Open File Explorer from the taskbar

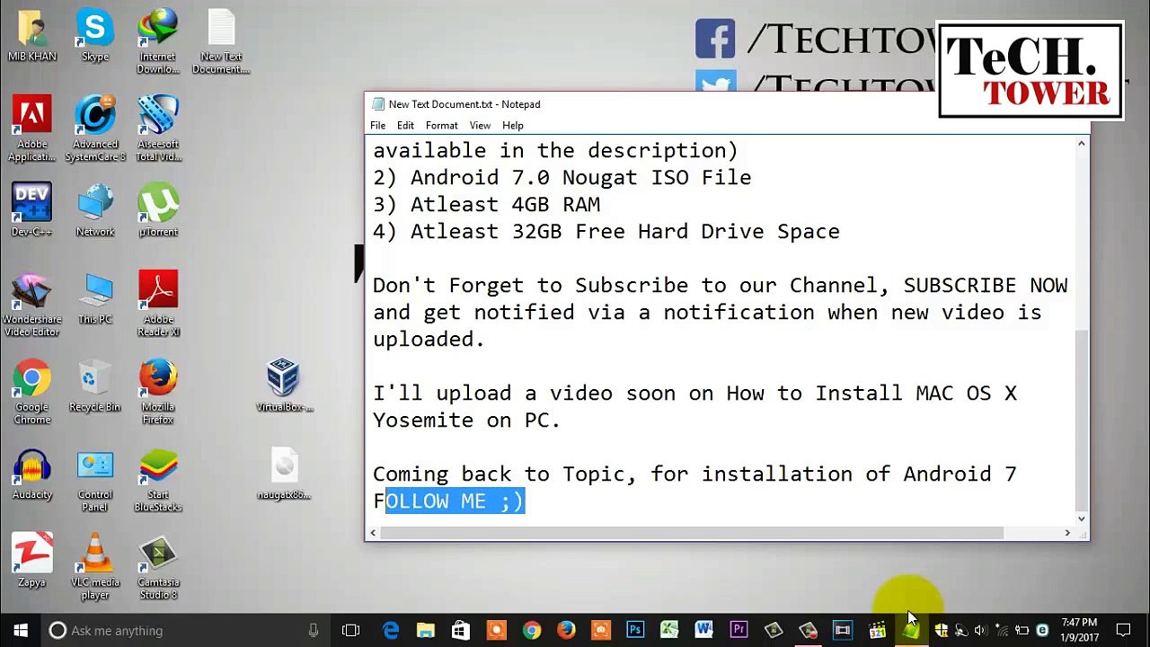pos(426,631)
